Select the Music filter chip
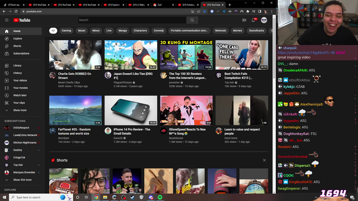This screenshot has height=201, width=358. pos(82,31)
